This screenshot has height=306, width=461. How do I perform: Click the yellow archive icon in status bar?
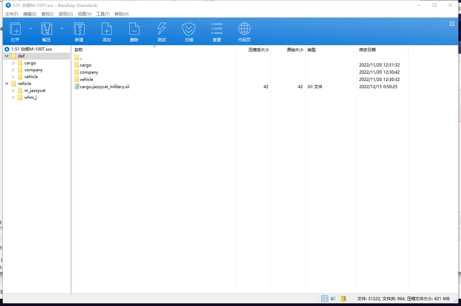(344, 298)
